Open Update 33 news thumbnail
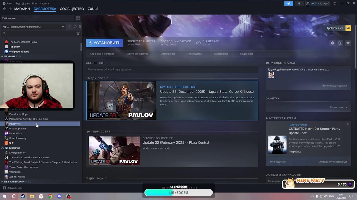Viewport: 357px width, 200px height. click(x=121, y=101)
